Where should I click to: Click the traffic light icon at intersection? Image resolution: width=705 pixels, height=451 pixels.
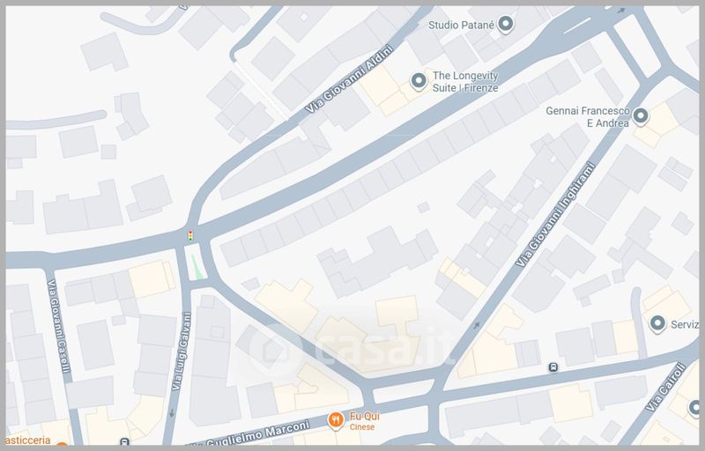(x=190, y=235)
